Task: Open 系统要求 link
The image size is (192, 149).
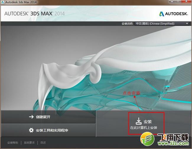Action: point(29,142)
